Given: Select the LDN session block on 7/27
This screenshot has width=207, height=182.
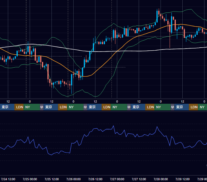Looking at the screenshot, I should tap(150, 107).
